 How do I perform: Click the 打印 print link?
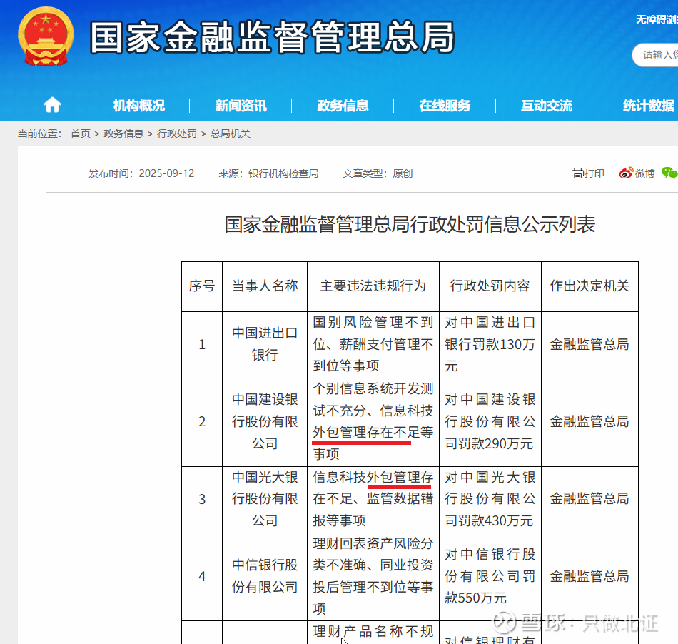[594, 173]
